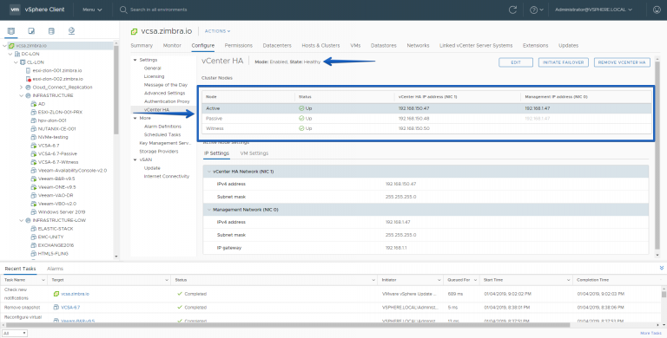Collapse the Recent Tasks panel chevron
This screenshot has height=338, width=667.
pos(662,268)
